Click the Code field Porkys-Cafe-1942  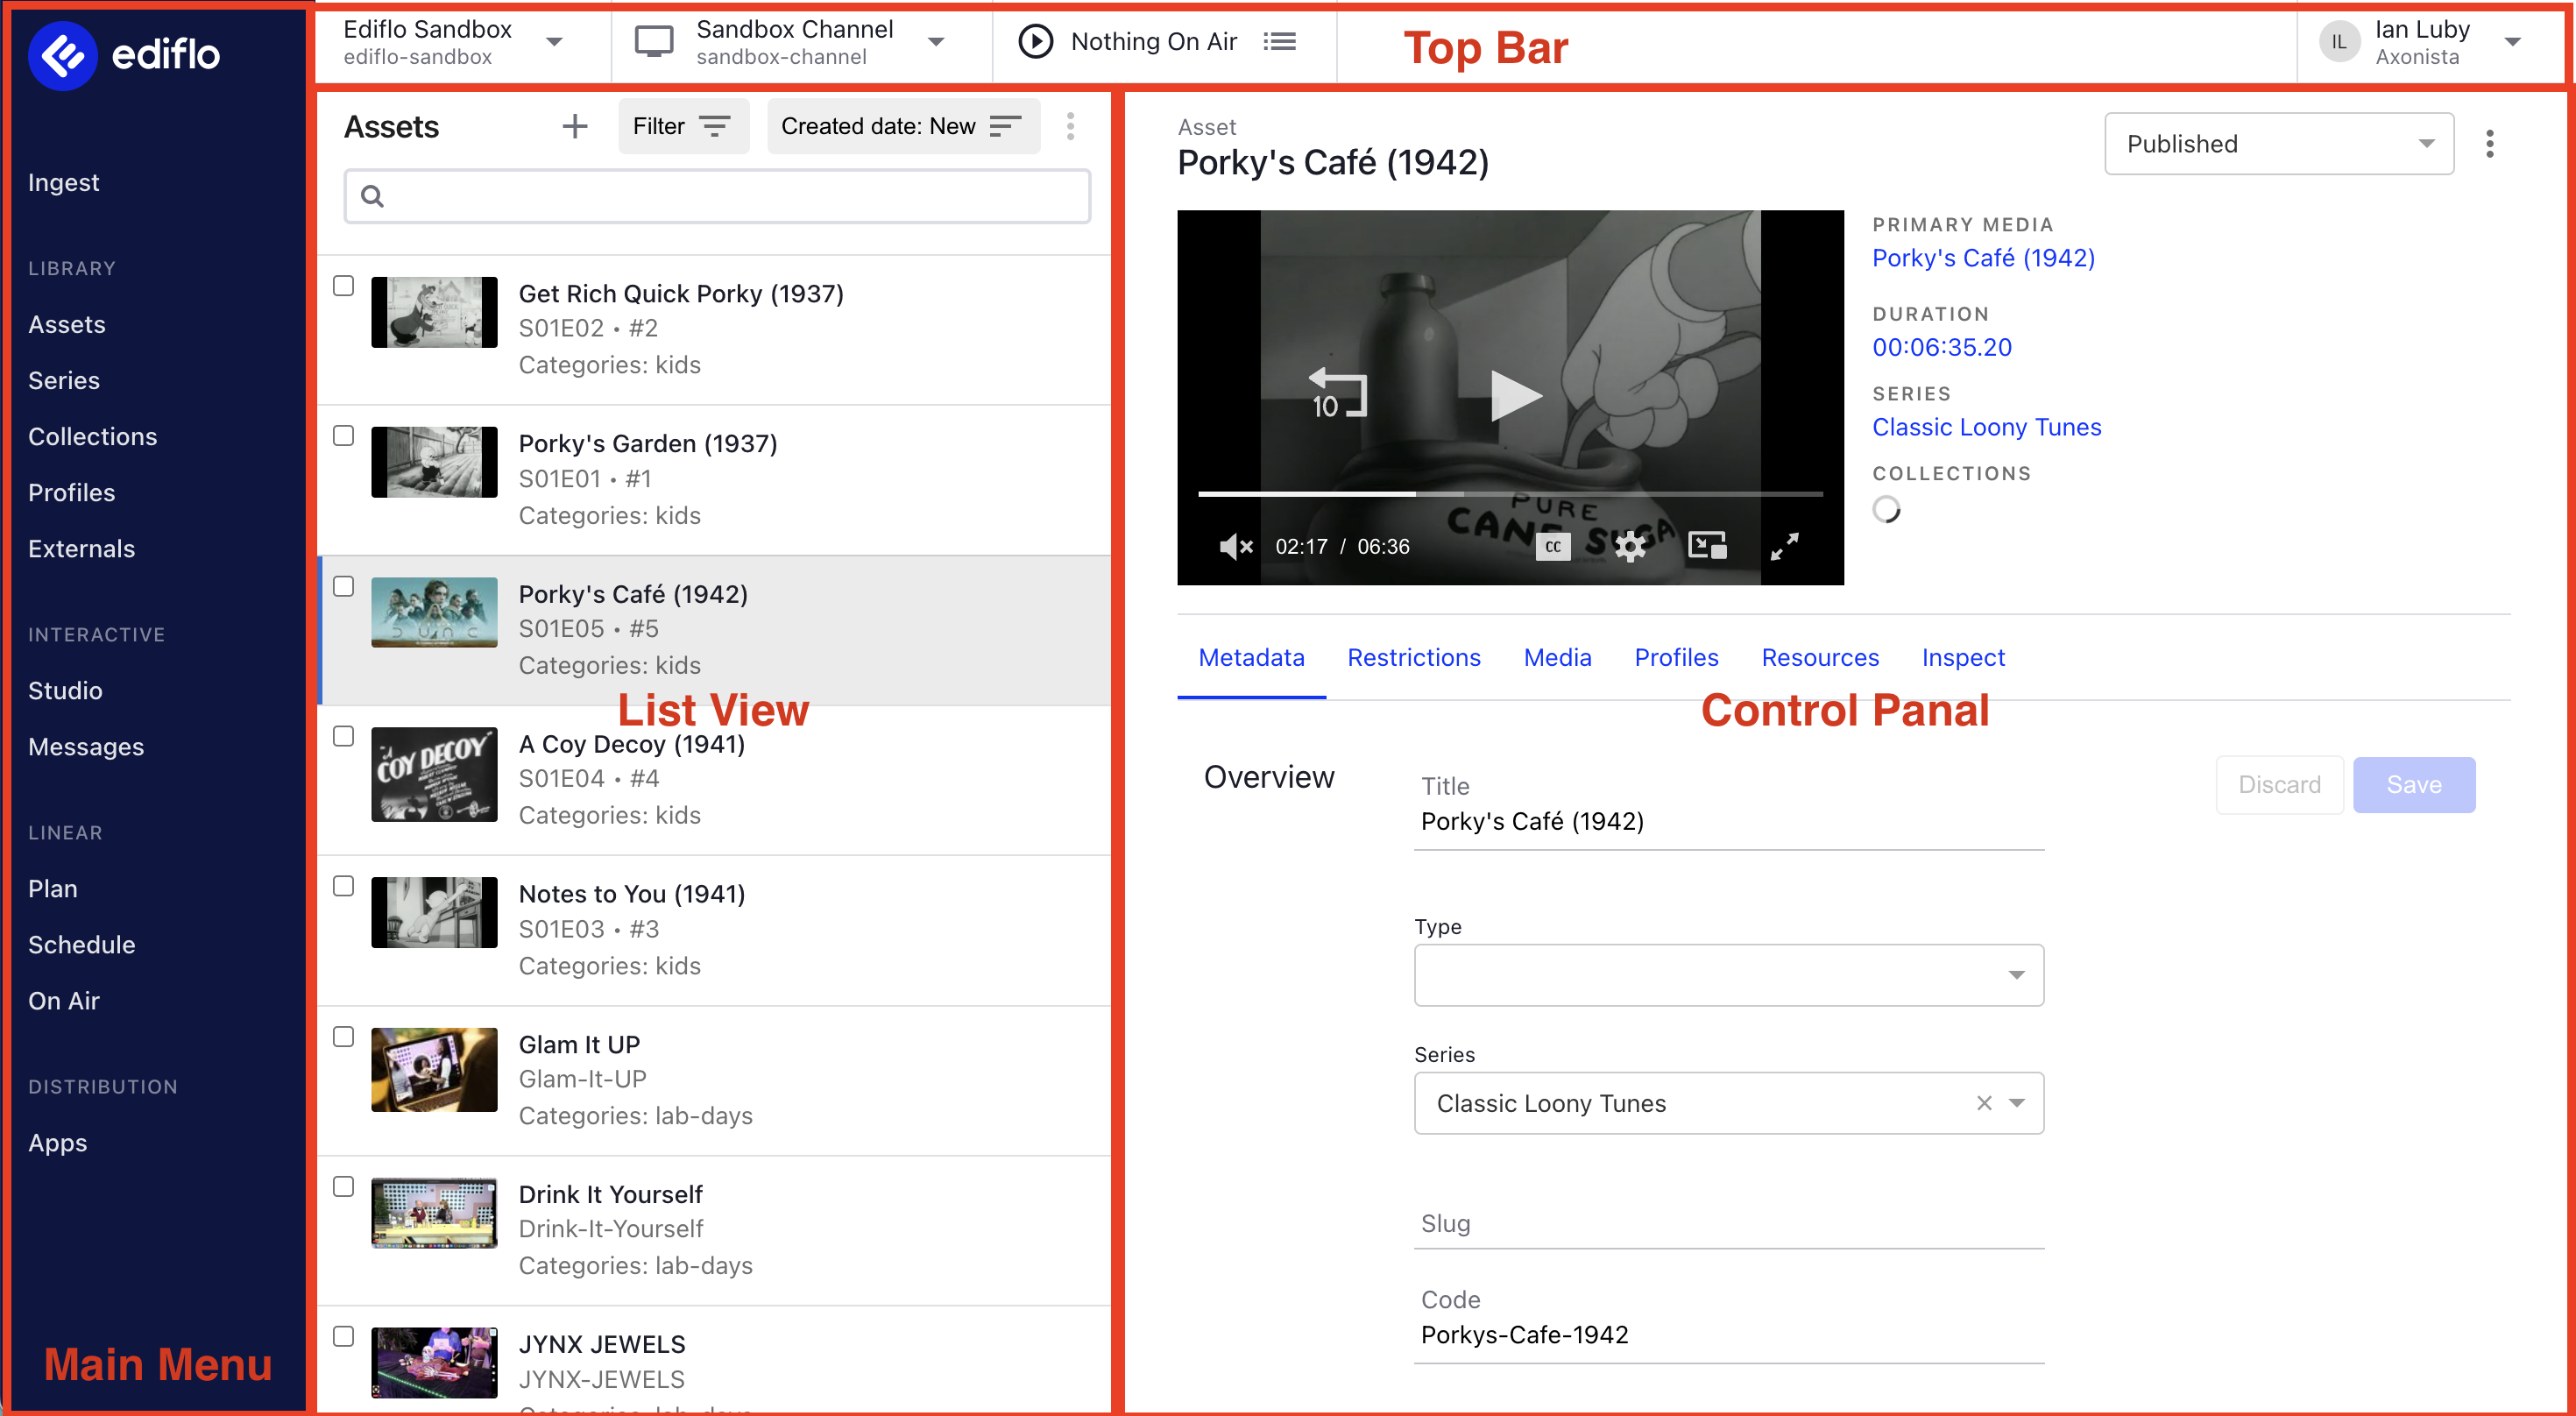1728,1335
